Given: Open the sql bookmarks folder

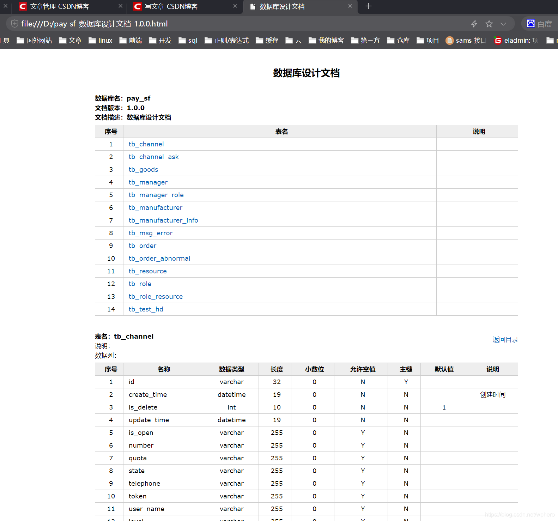Looking at the screenshot, I should click(188, 41).
